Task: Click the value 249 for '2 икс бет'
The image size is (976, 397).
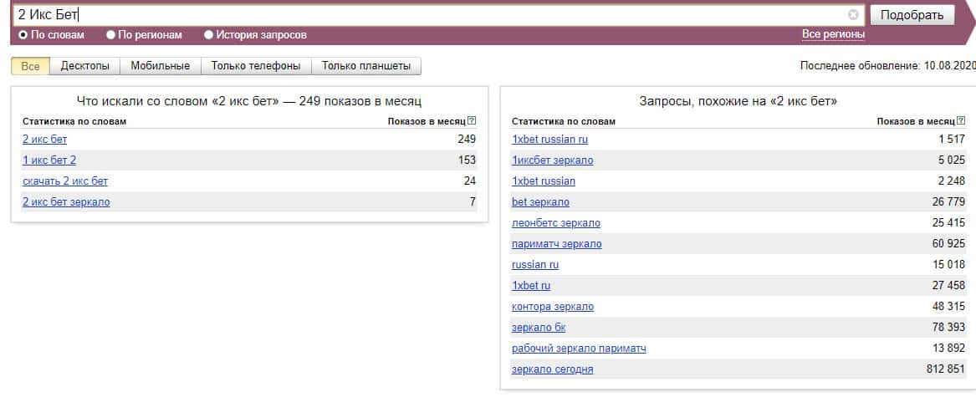Action: [466, 140]
